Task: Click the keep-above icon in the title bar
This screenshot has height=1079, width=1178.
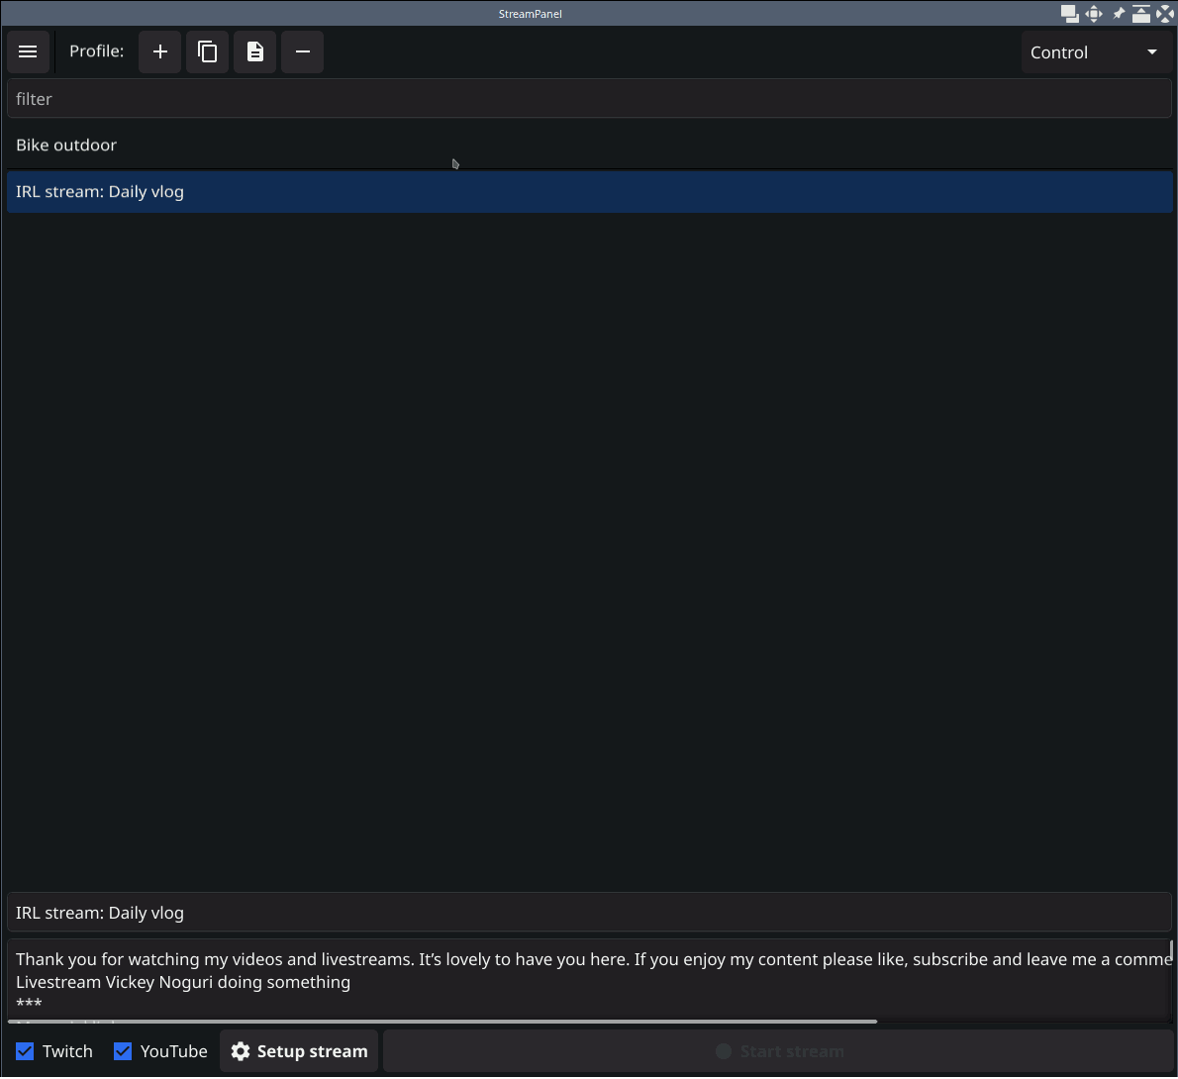Action: [1141, 14]
